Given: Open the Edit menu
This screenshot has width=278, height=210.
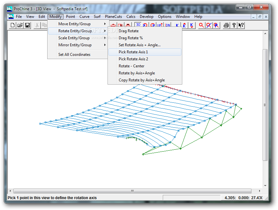Looking at the screenshot, I should click(42, 17).
